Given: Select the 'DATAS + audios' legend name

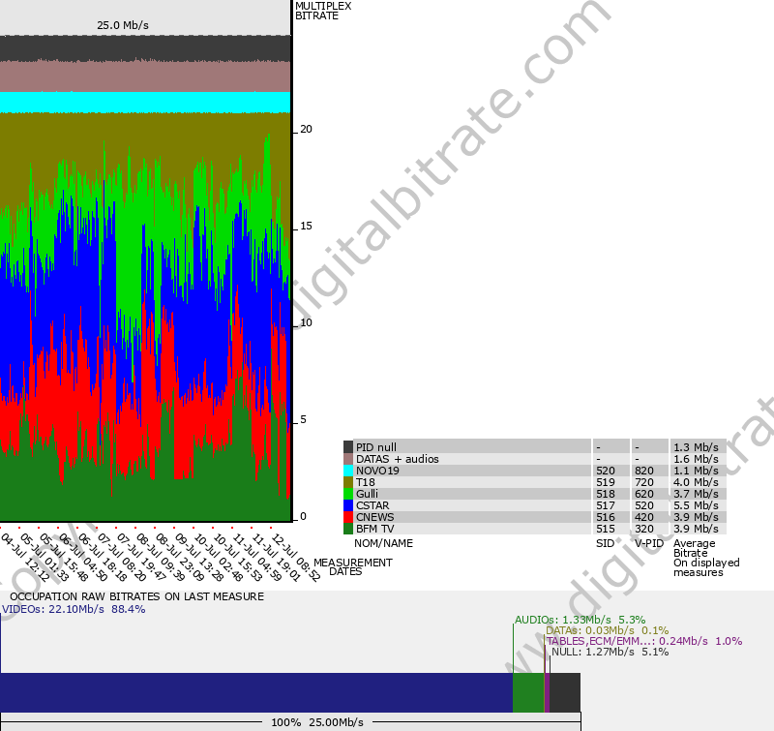Looking at the screenshot, I should click(x=398, y=459).
